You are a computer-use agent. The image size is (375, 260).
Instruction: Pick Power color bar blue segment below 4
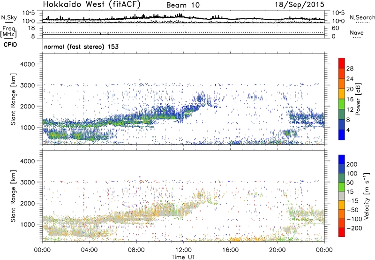pos(342,135)
